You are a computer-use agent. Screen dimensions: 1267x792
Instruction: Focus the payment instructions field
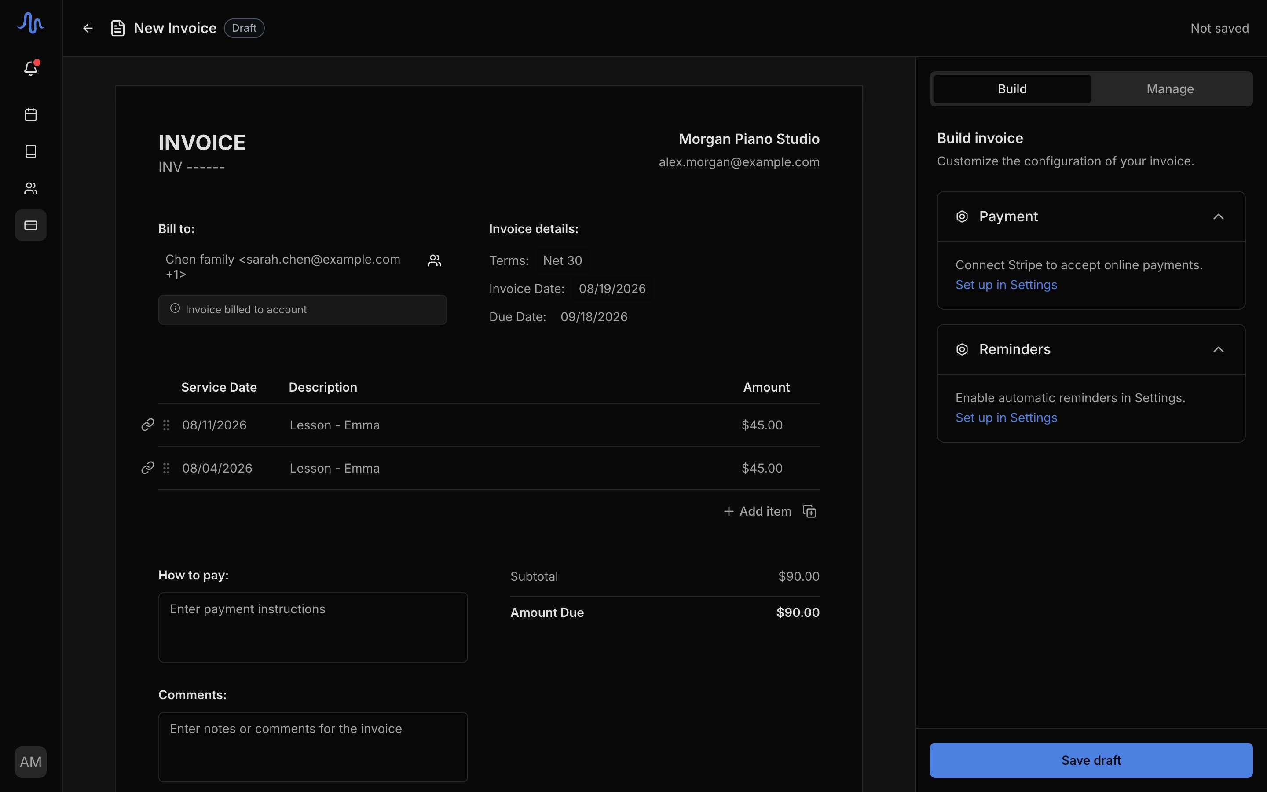click(x=312, y=627)
